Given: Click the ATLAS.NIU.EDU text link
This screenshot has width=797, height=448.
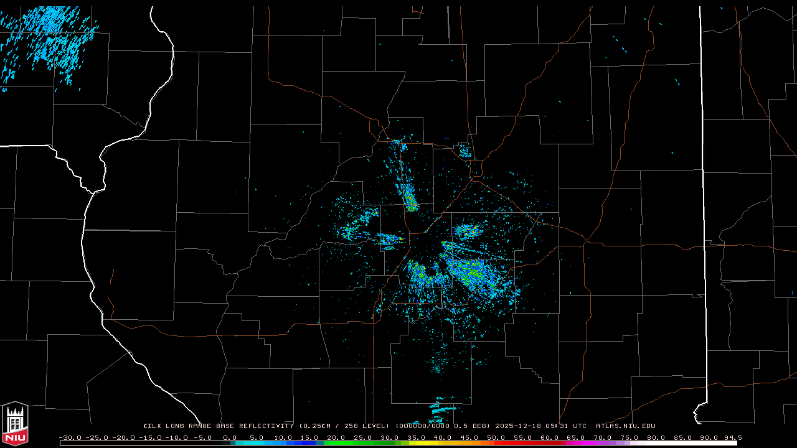Looking at the screenshot, I should [625, 426].
